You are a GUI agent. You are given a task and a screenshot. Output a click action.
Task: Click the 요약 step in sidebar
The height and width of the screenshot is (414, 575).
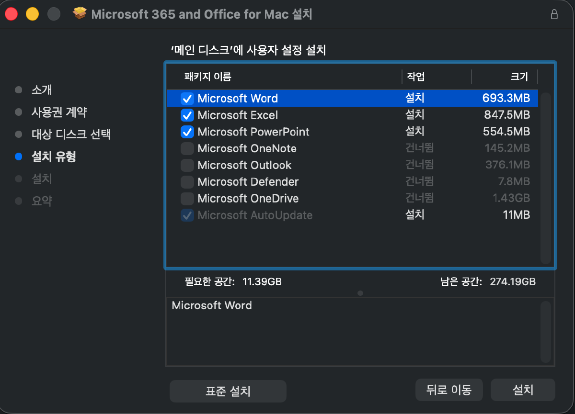(42, 201)
